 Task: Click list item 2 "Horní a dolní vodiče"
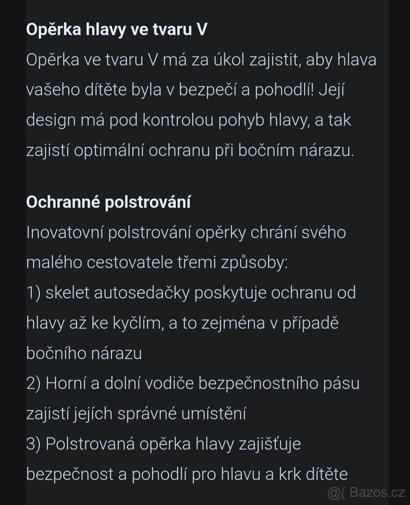pos(193,384)
